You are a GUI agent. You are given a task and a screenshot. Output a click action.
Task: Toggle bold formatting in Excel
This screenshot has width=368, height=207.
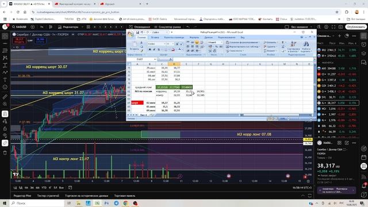pos(149,49)
